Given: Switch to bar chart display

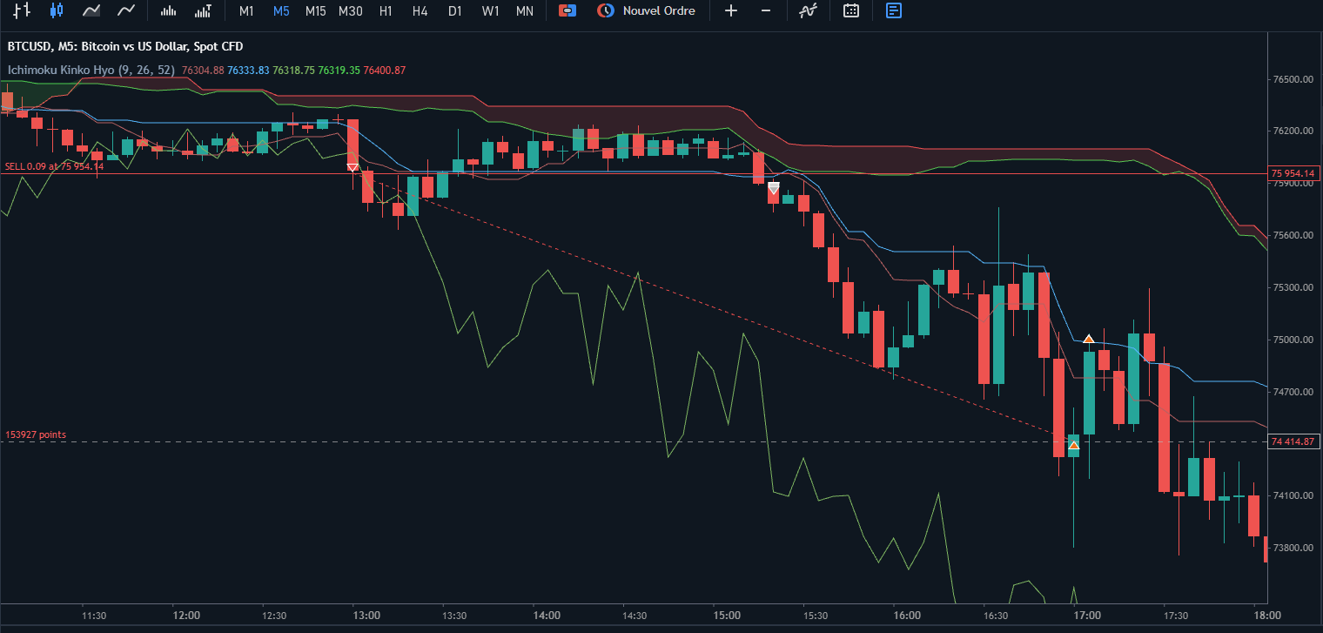Looking at the screenshot, I should (x=23, y=10).
